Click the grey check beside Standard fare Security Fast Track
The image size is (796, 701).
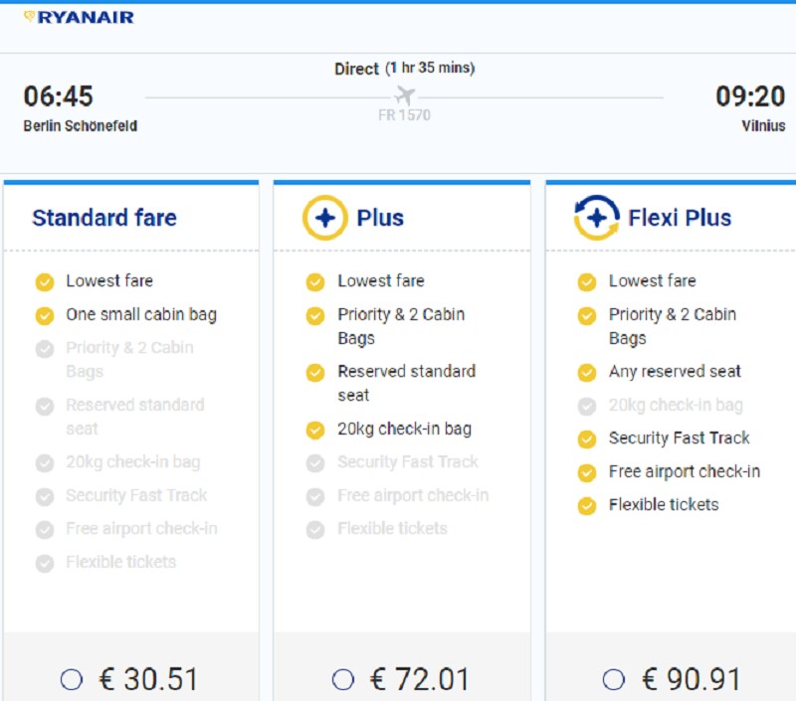pos(45,496)
